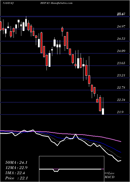Click the 12MA : 22.9 readout
Viewport: 130px width, 182px height.
tap(16, 168)
